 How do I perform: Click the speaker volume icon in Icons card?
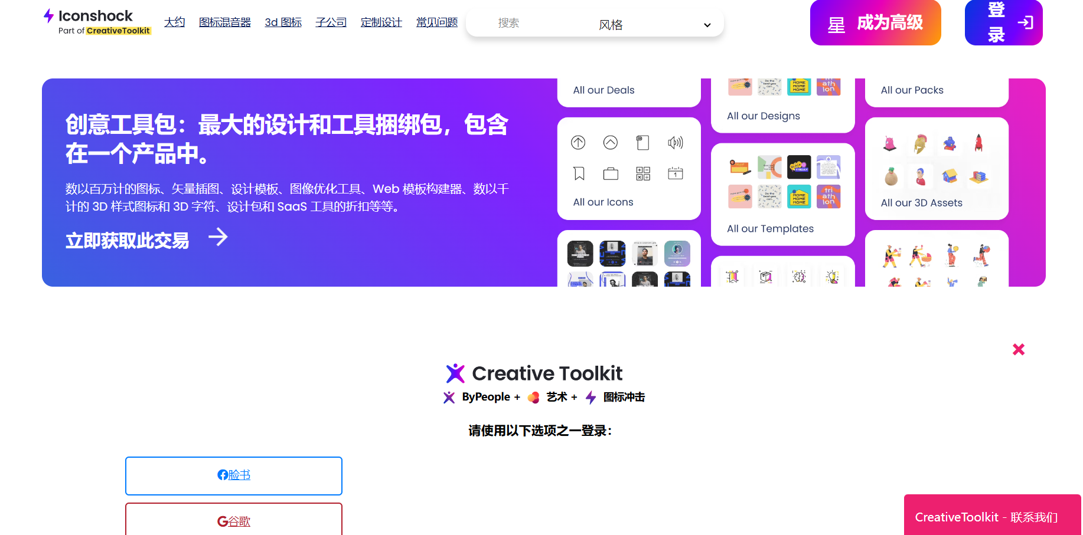click(676, 142)
